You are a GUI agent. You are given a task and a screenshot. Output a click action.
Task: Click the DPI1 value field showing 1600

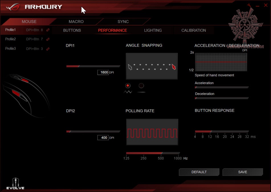103,72
